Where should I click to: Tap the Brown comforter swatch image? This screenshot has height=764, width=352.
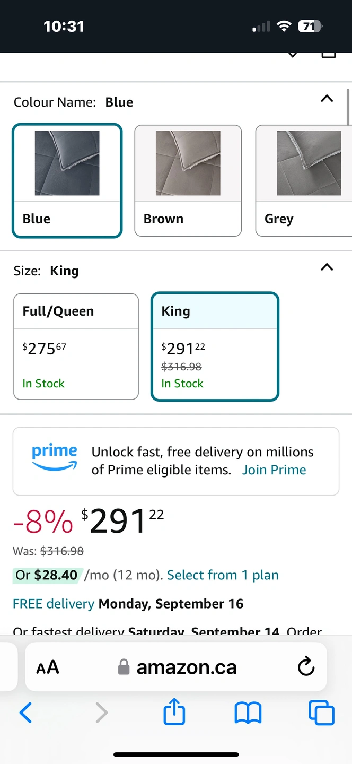click(188, 163)
